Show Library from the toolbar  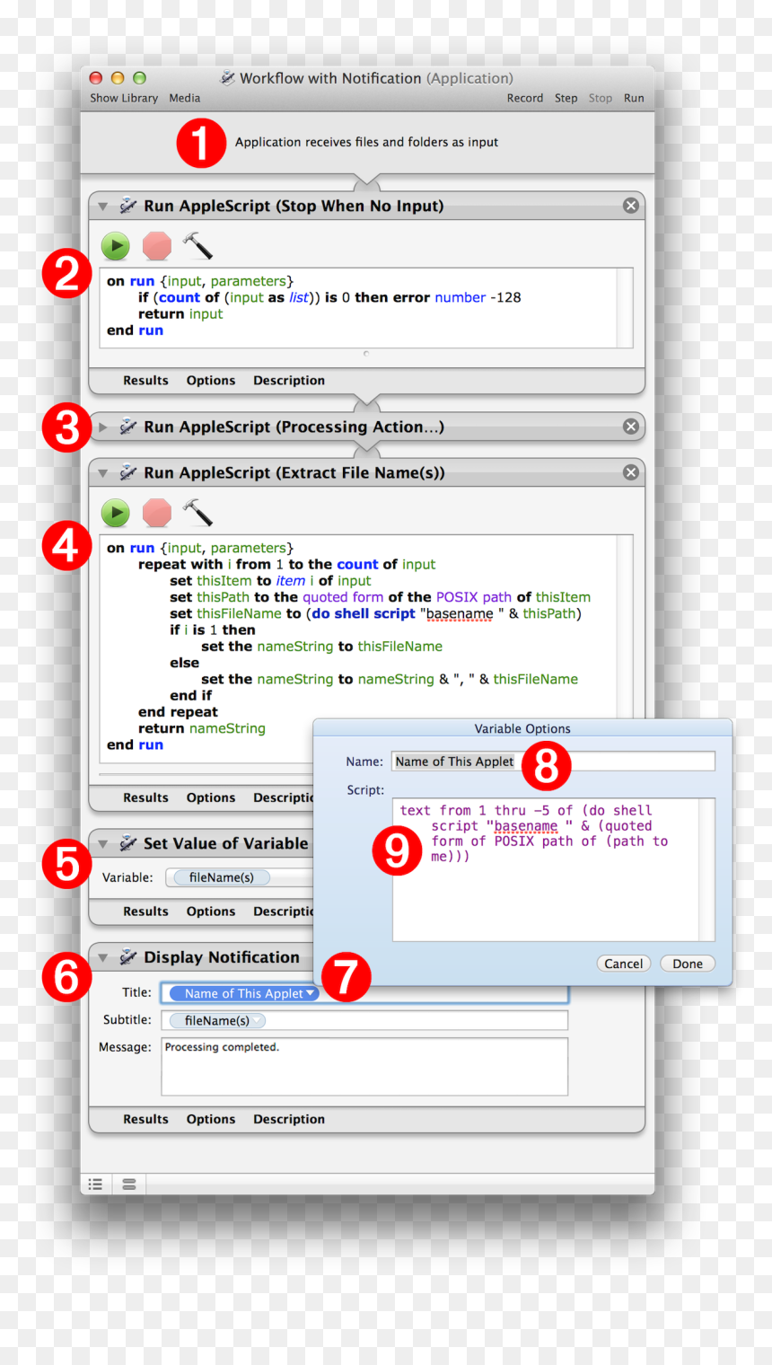tap(124, 98)
